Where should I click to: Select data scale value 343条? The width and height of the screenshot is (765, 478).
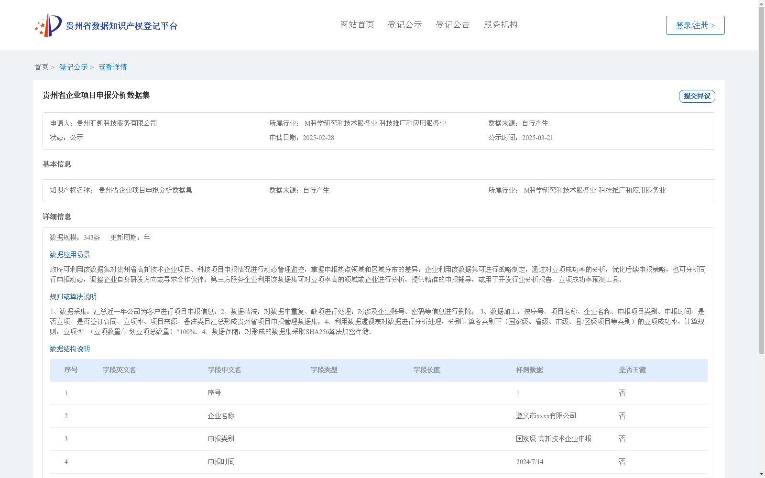point(92,238)
